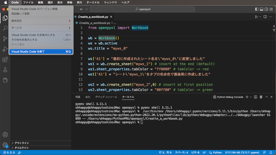Close the Creatte_a_workbook.py tab
276x155 pixels.
point(111,17)
